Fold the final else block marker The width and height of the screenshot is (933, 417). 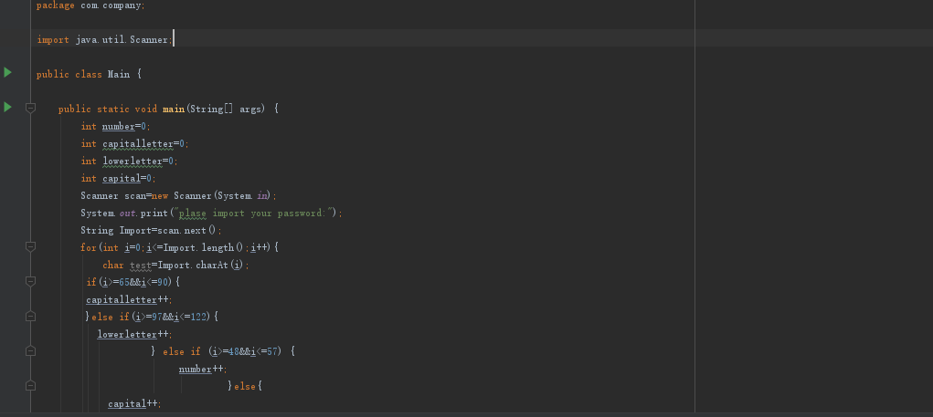point(30,385)
